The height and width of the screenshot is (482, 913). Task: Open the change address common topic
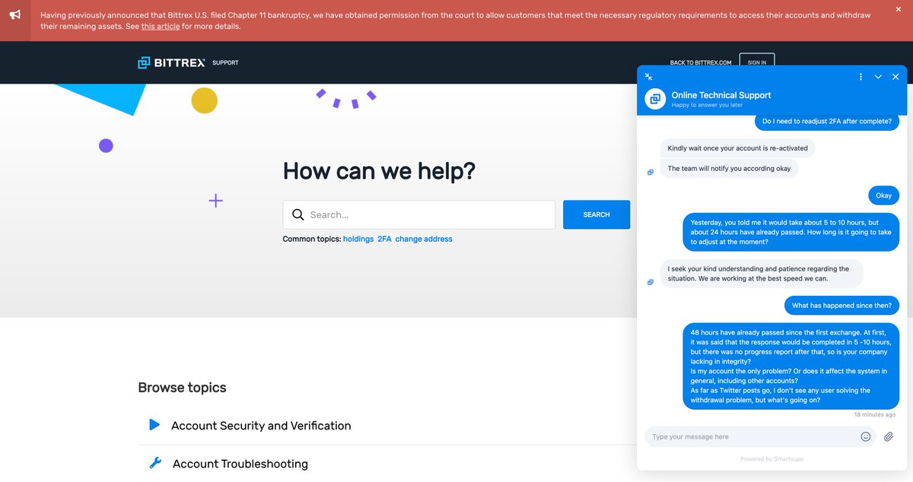pyautogui.click(x=424, y=239)
